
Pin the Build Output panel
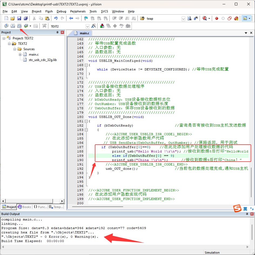coord(247,214)
